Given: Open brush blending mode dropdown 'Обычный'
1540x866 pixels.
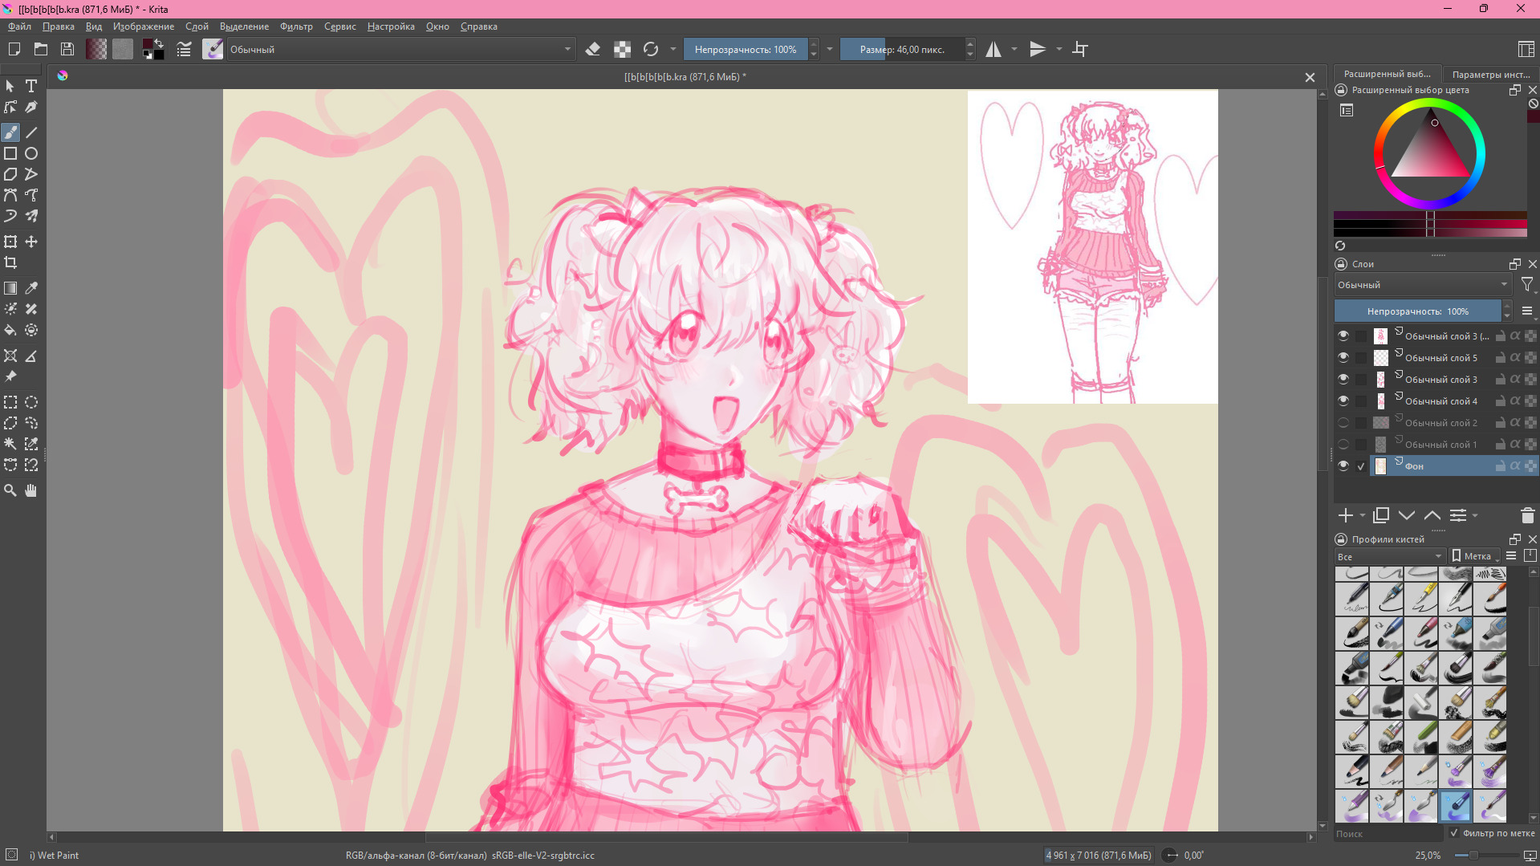Looking at the screenshot, I should [x=400, y=49].
